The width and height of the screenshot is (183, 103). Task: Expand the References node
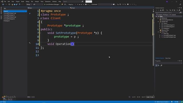(158, 18)
